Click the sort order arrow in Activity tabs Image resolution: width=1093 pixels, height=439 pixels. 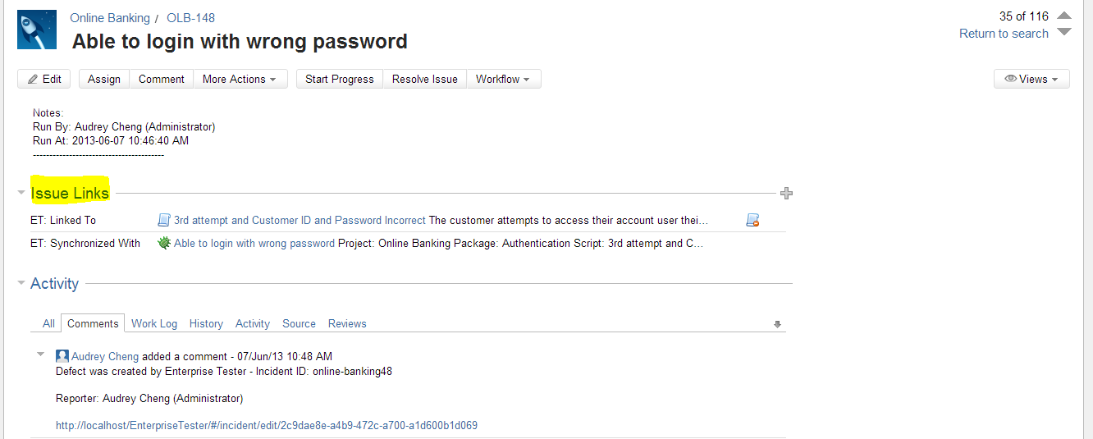click(x=777, y=324)
